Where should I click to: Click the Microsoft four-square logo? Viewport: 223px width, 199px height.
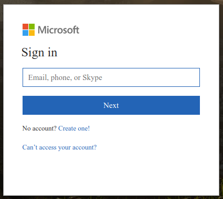28,29
